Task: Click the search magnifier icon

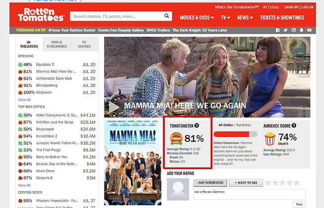Action: pyautogui.click(x=166, y=16)
